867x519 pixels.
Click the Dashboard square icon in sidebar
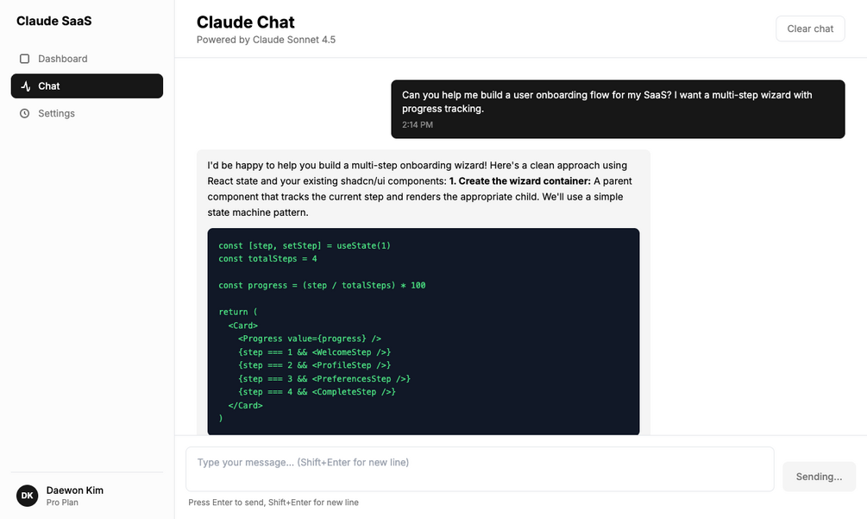click(24, 59)
